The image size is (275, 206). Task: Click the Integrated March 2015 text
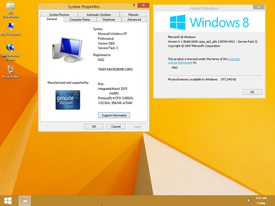pyautogui.click(x=113, y=89)
